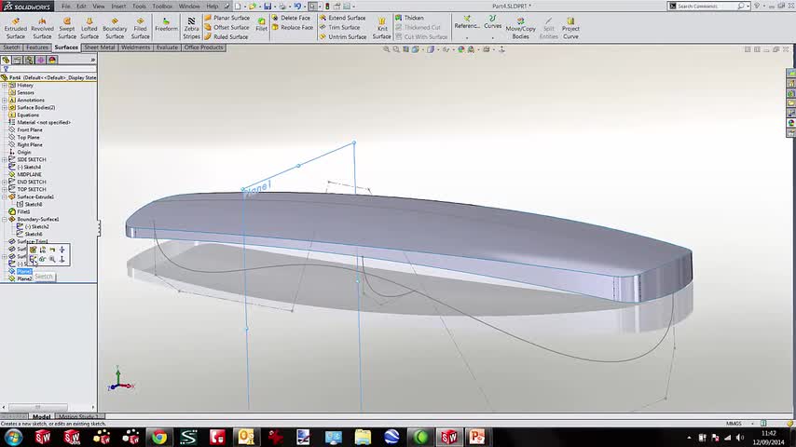This screenshot has height=447, width=796.
Task: Click the Trim Surface button
Action: [343, 27]
